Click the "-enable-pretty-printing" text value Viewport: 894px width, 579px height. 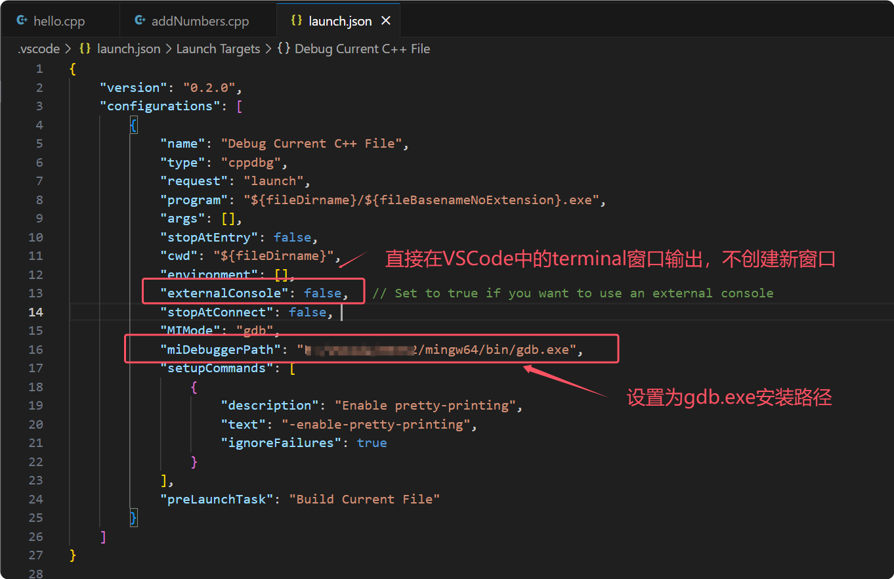tap(376, 424)
